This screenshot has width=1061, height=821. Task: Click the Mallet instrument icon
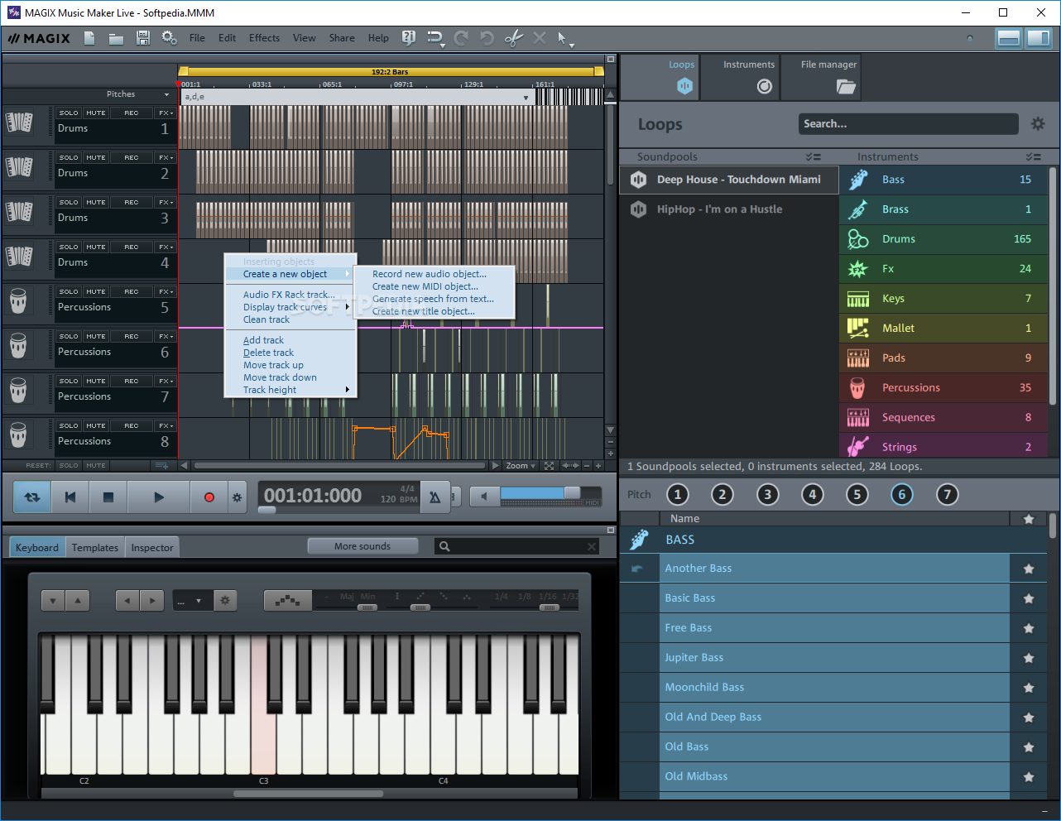(x=857, y=329)
